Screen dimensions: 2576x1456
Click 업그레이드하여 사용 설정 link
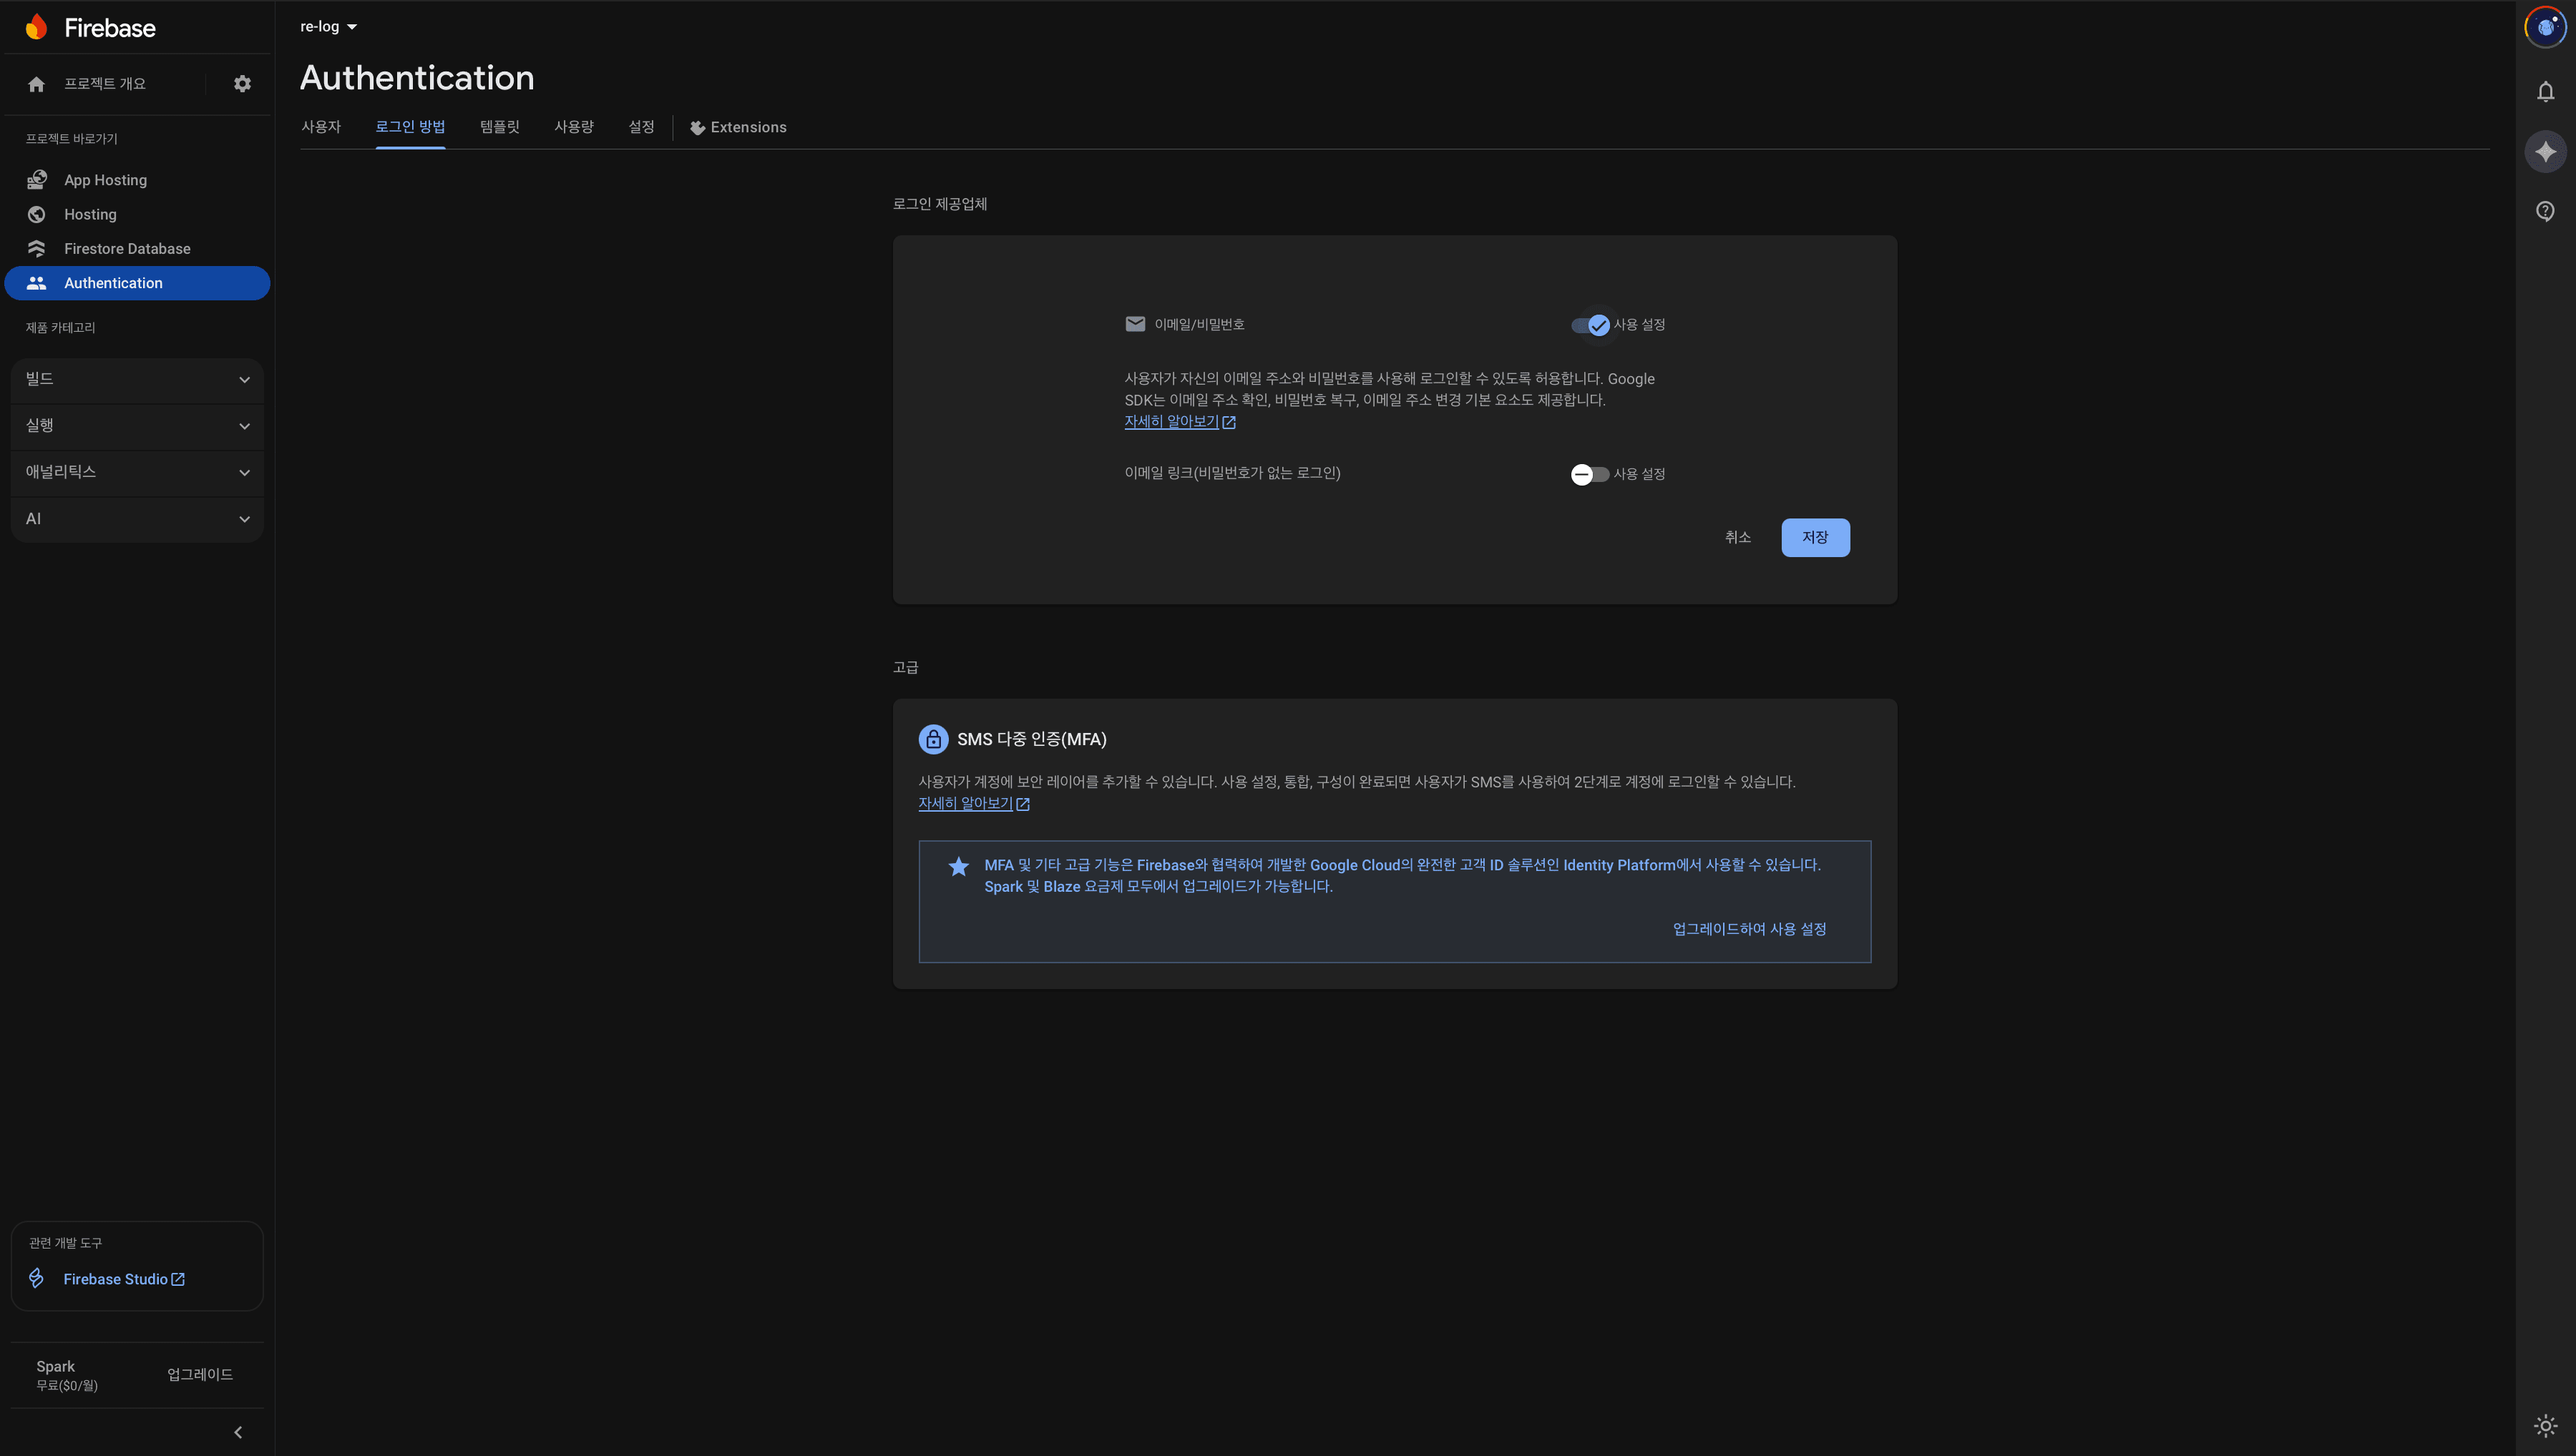click(1749, 929)
